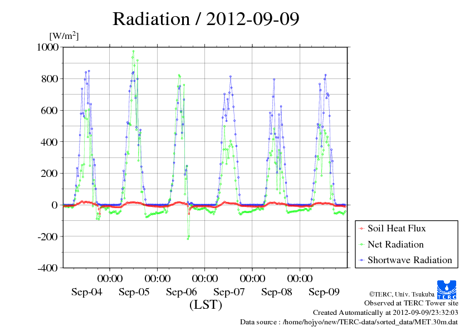Click the 800 y-axis tick label
Image resolution: width=469 pixels, height=331 pixels.
[50, 79]
